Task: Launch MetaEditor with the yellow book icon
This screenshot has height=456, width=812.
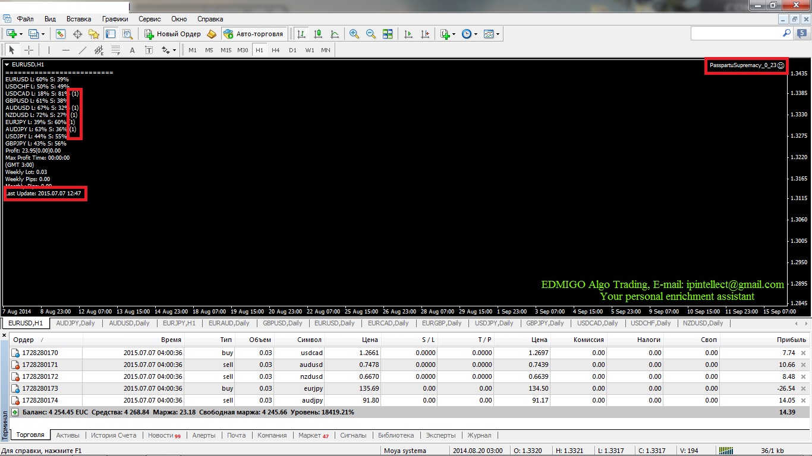Action: click(x=212, y=34)
